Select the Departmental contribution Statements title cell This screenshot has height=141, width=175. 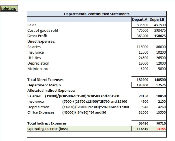(x=97, y=14)
